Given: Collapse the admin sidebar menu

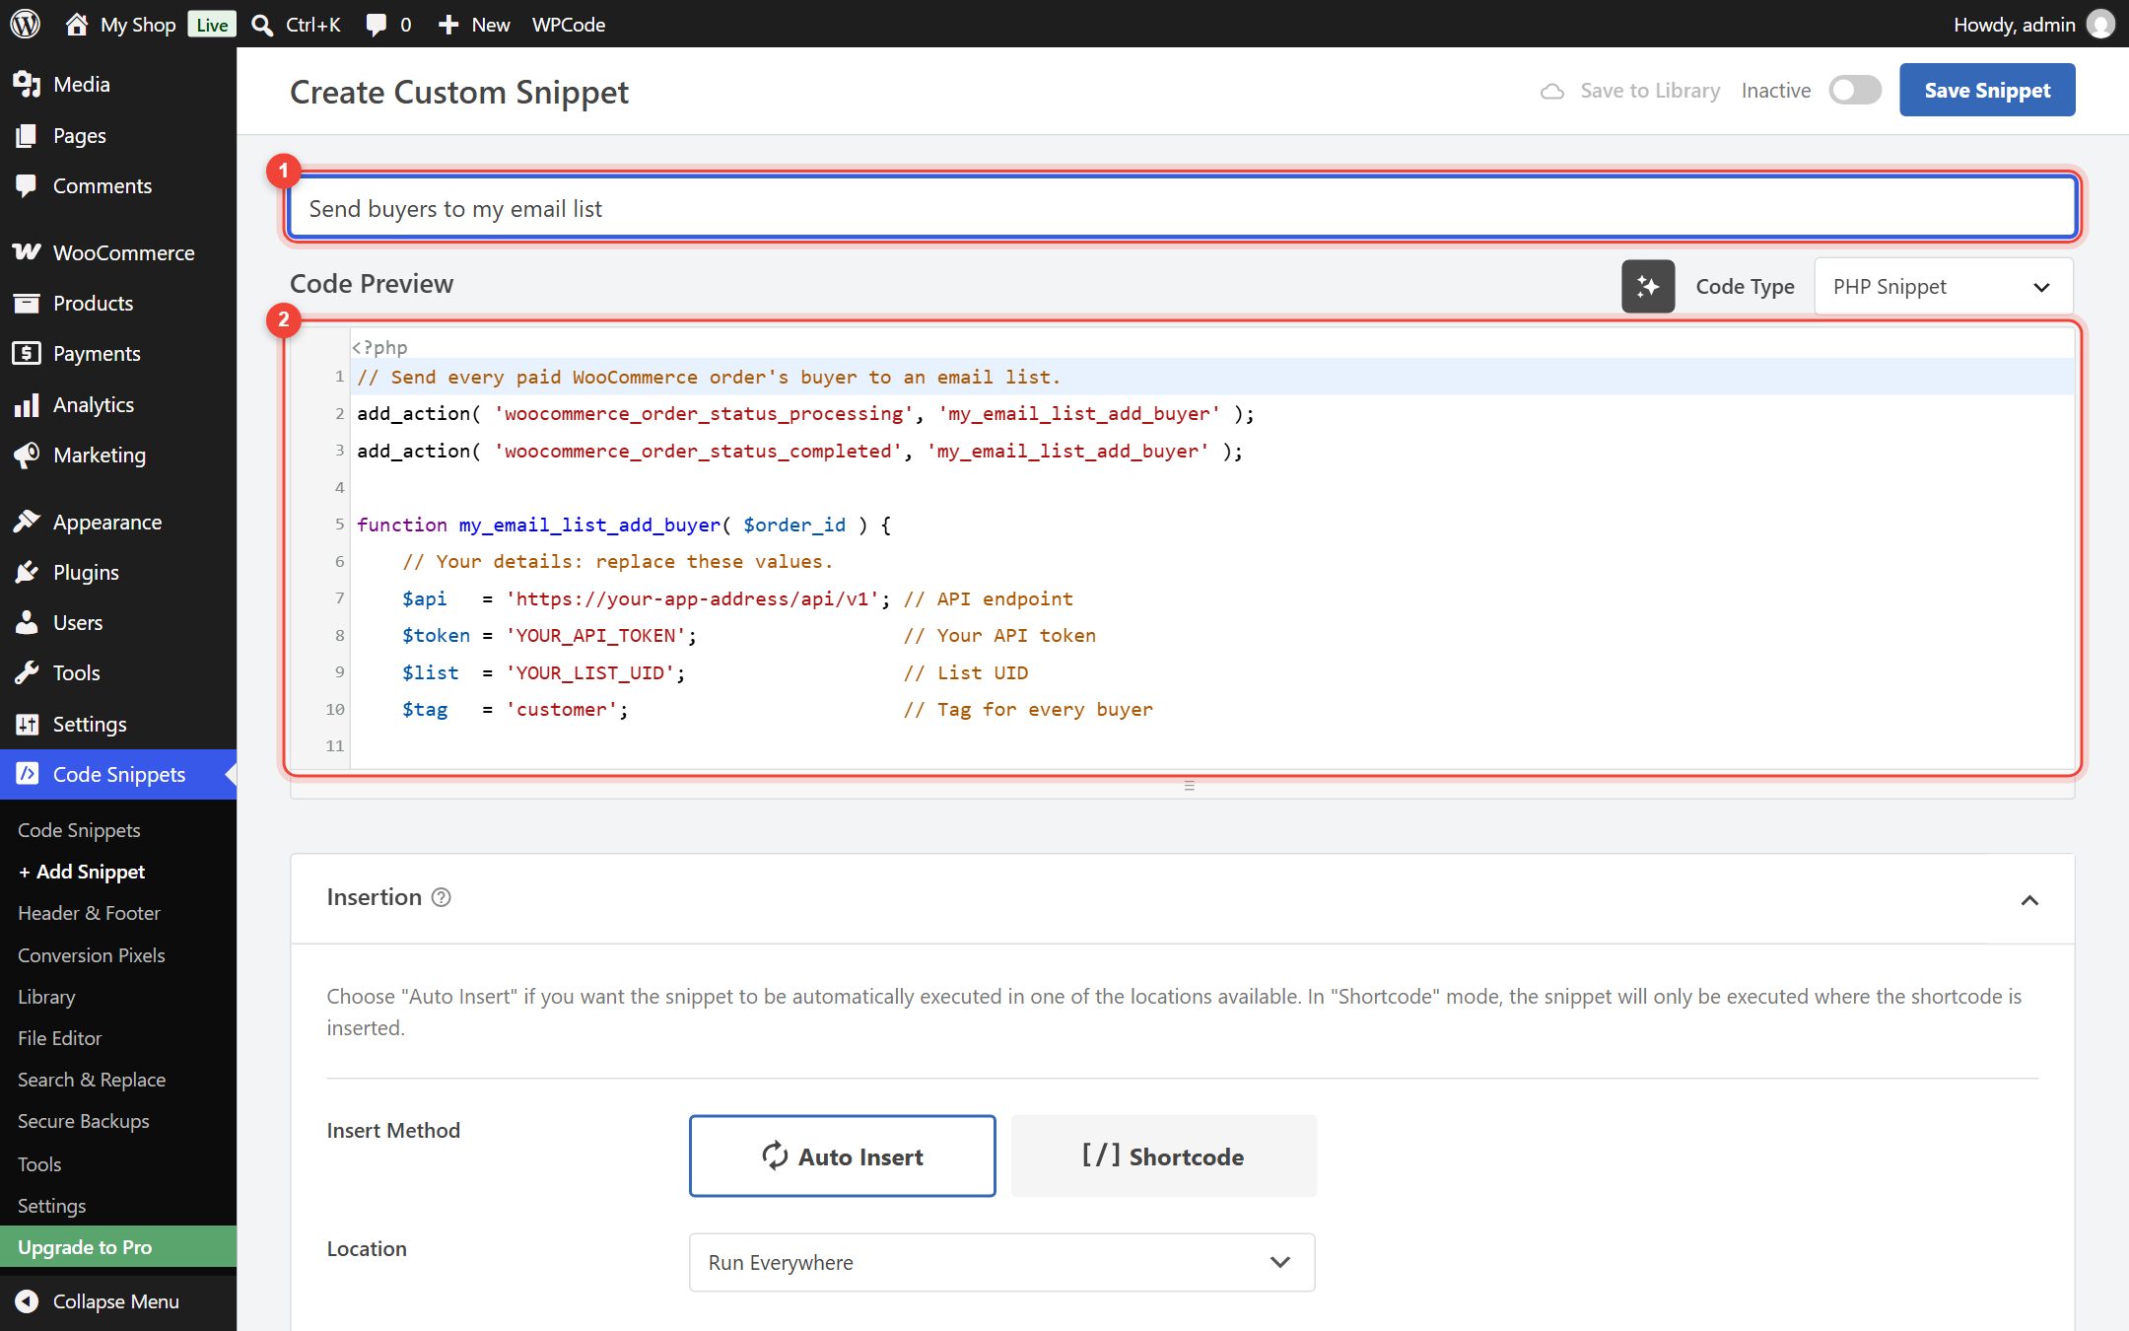Looking at the screenshot, I should 116,1300.
